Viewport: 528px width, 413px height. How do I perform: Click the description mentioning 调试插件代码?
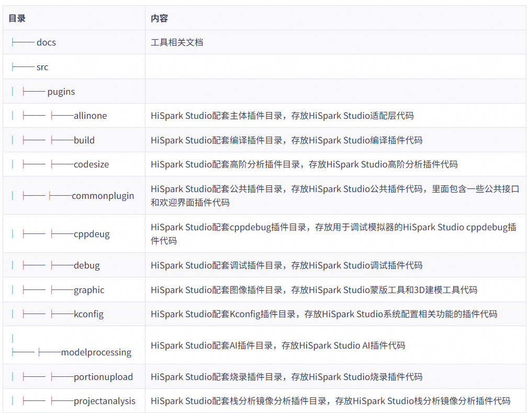287,265
